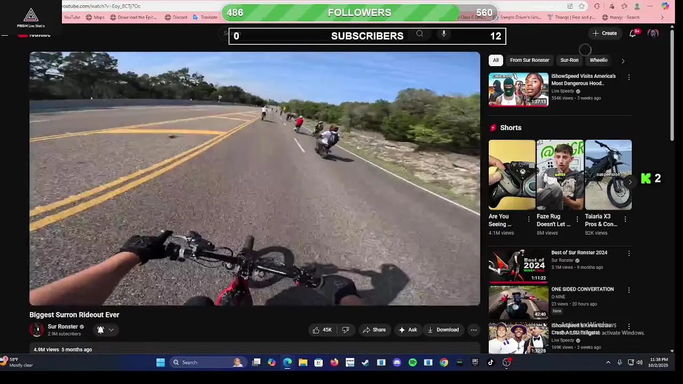
Task: Open File Explorer from the taskbar
Action: pyautogui.click(x=303, y=362)
